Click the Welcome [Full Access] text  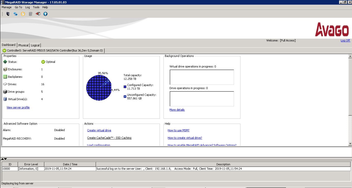tap(281, 40)
